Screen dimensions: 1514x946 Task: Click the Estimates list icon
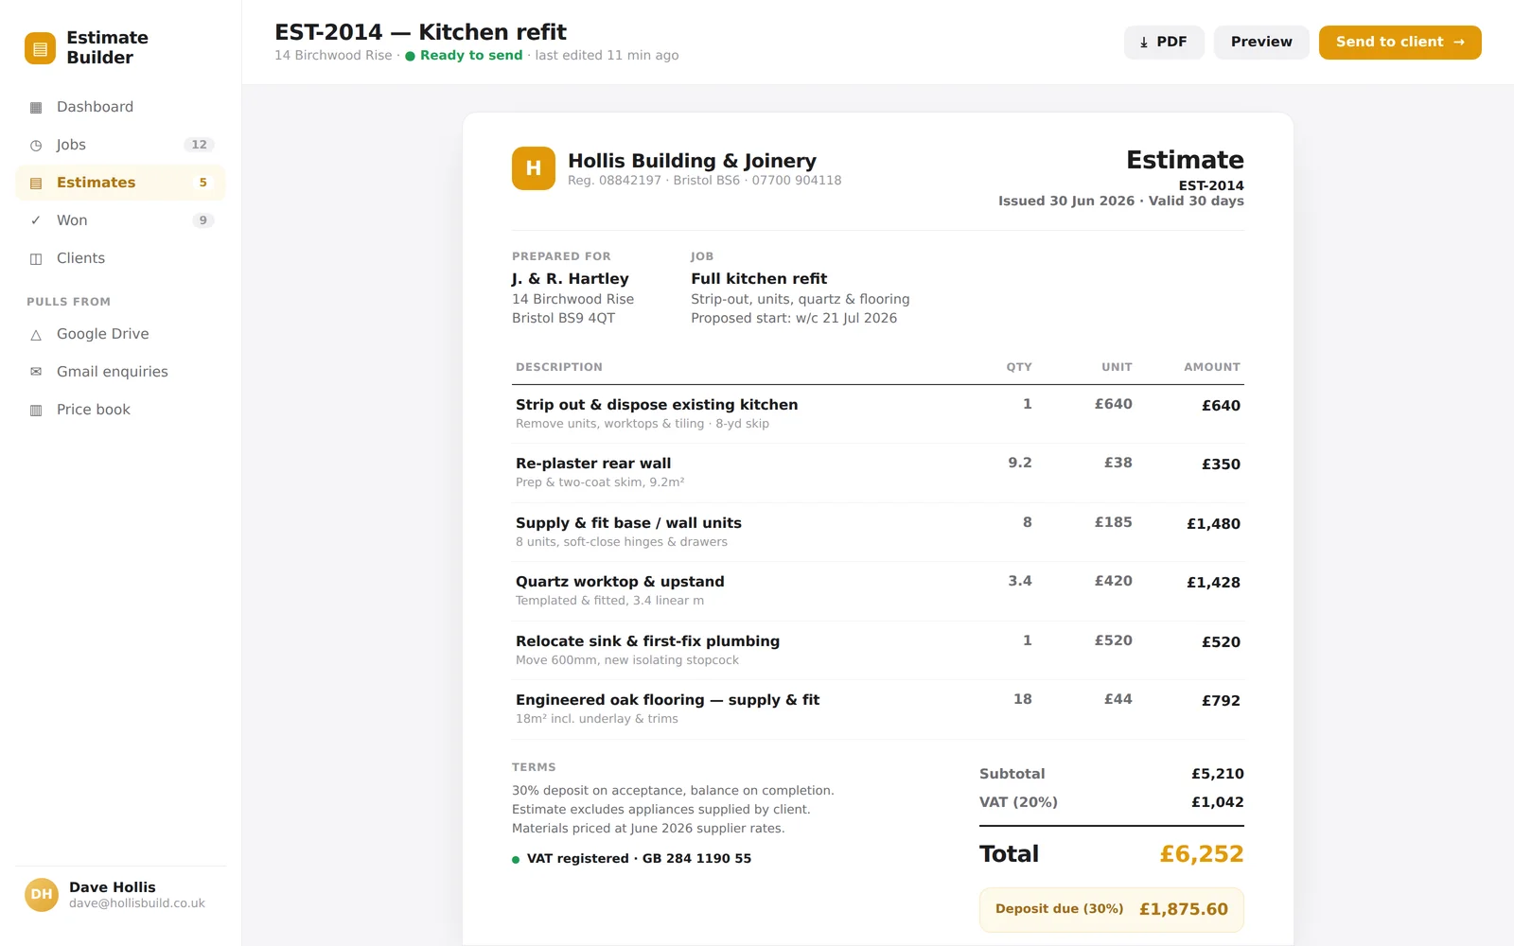point(36,183)
